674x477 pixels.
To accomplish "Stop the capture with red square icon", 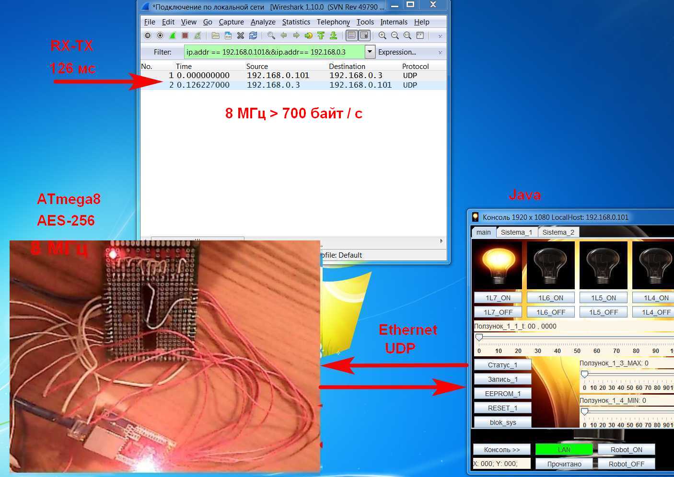I will [185, 35].
